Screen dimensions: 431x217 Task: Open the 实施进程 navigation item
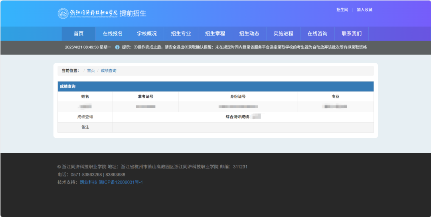[283, 33]
